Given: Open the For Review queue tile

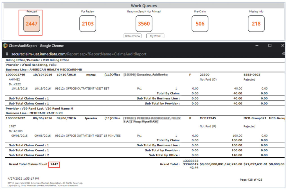Looking at the screenshot, I should point(88,24).
